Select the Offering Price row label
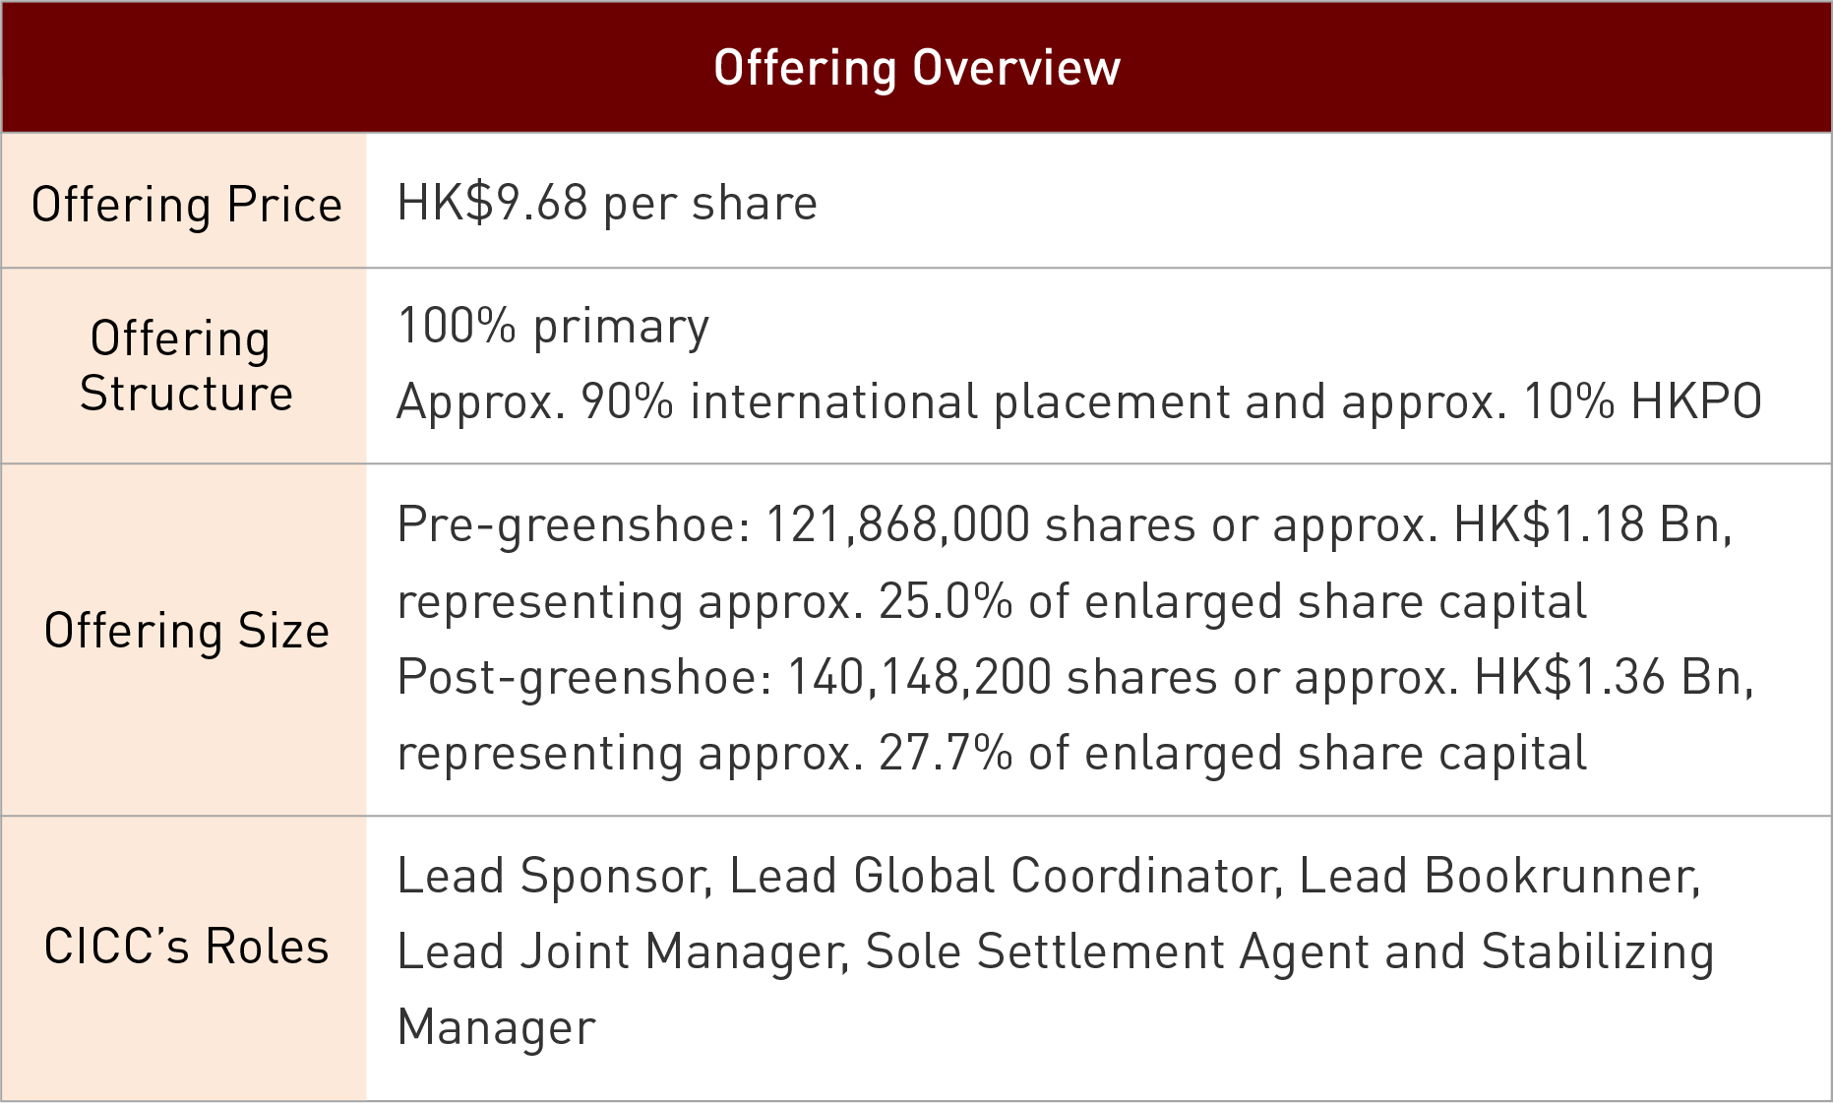Viewport: 1833px width, 1103px height. tap(186, 205)
